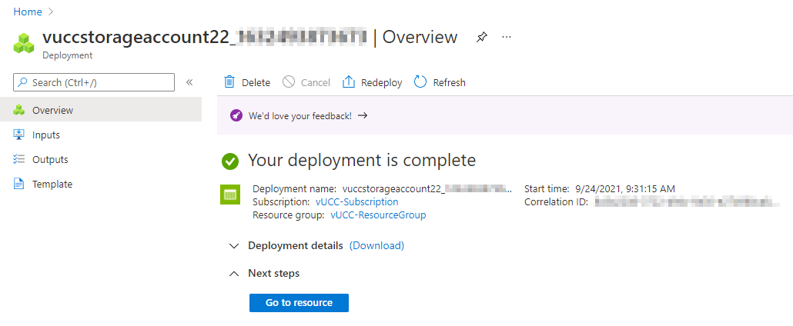This screenshot has width=793, height=326.
Task: Click the feedback rocket icon
Action: coord(236,116)
